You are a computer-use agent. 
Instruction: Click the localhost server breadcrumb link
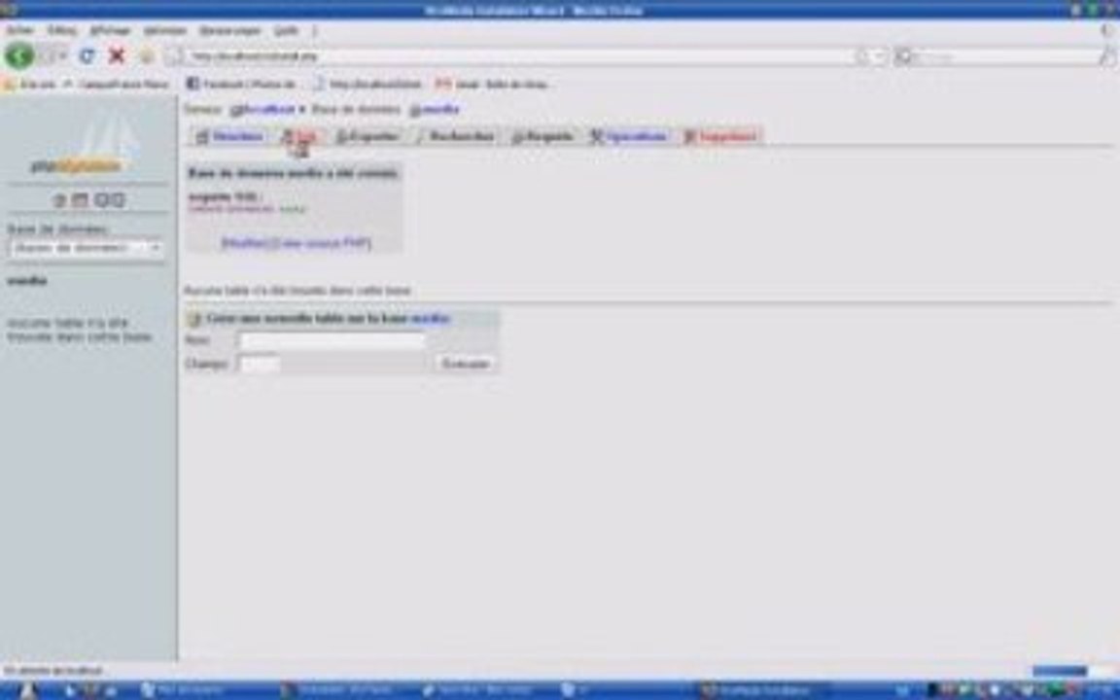tap(262, 109)
